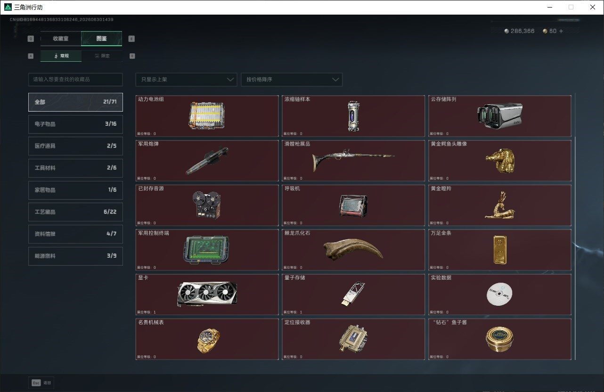Switch to the 图鉴 tab
604x392 pixels.
point(101,39)
